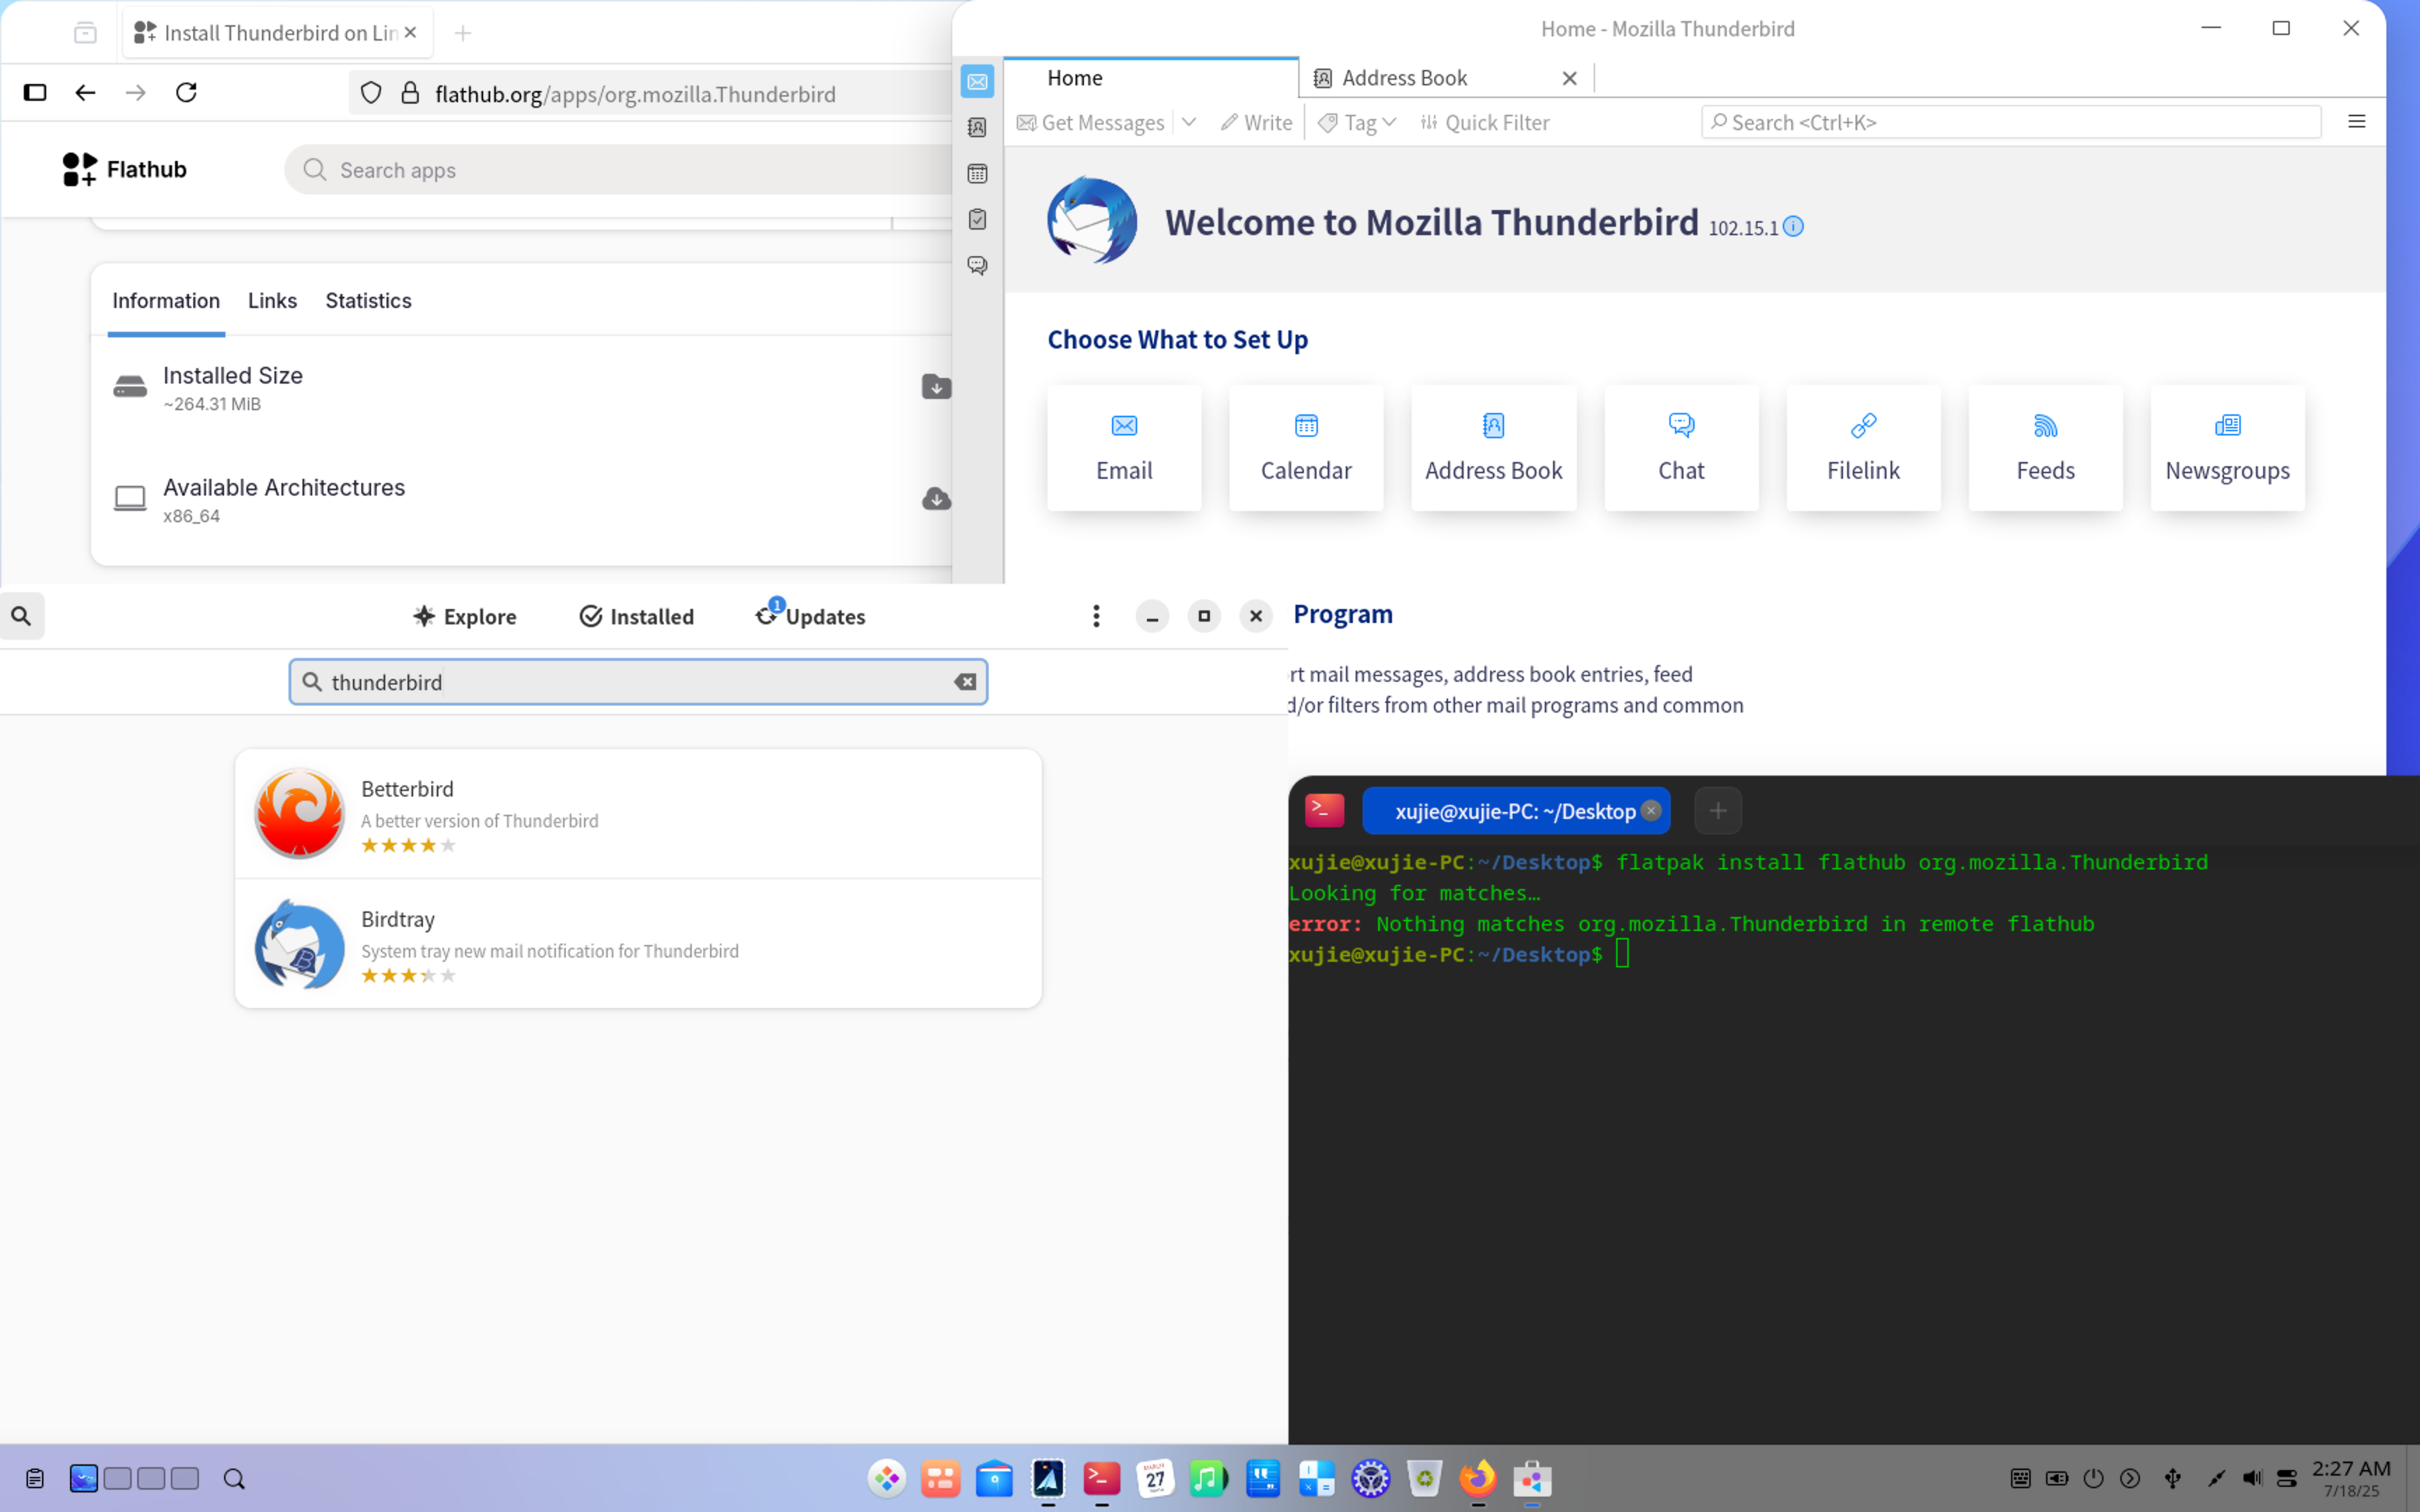Open the Tasks sidebar icon in Thunderbird

tap(977, 219)
